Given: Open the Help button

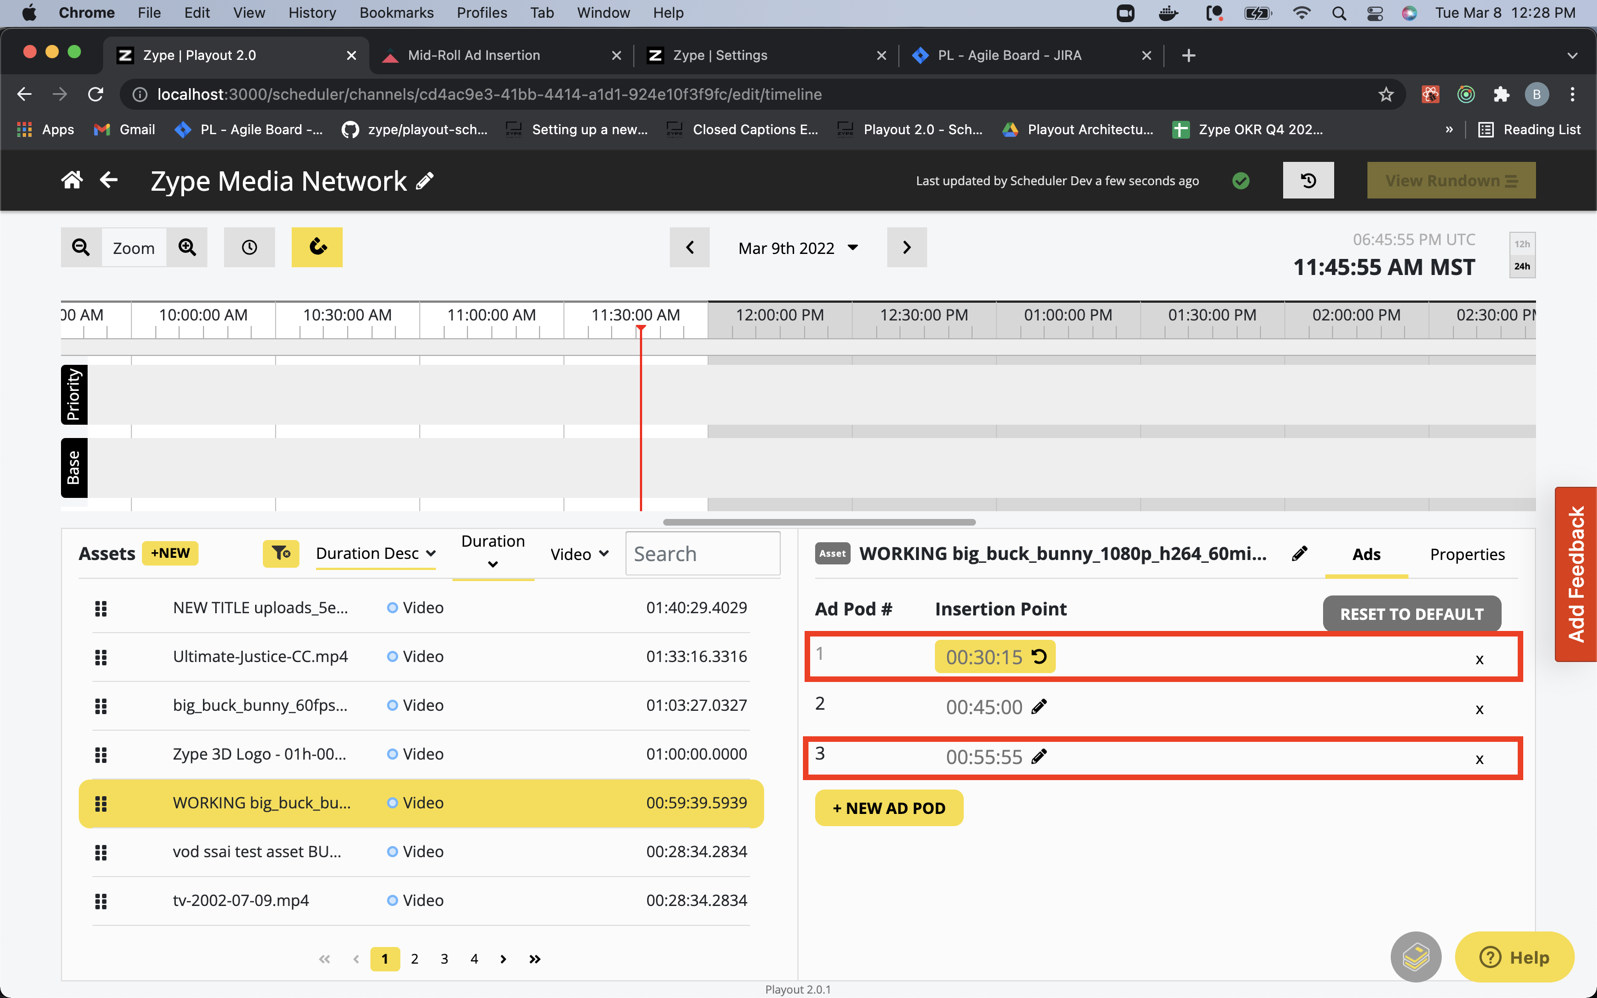Looking at the screenshot, I should pyautogui.click(x=1514, y=956).
